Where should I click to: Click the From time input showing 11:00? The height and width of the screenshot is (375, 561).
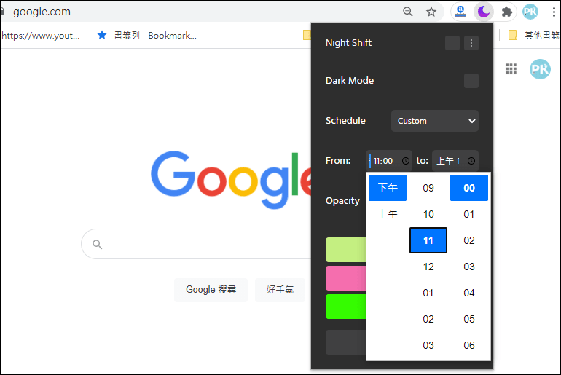[x=389, y=161]
